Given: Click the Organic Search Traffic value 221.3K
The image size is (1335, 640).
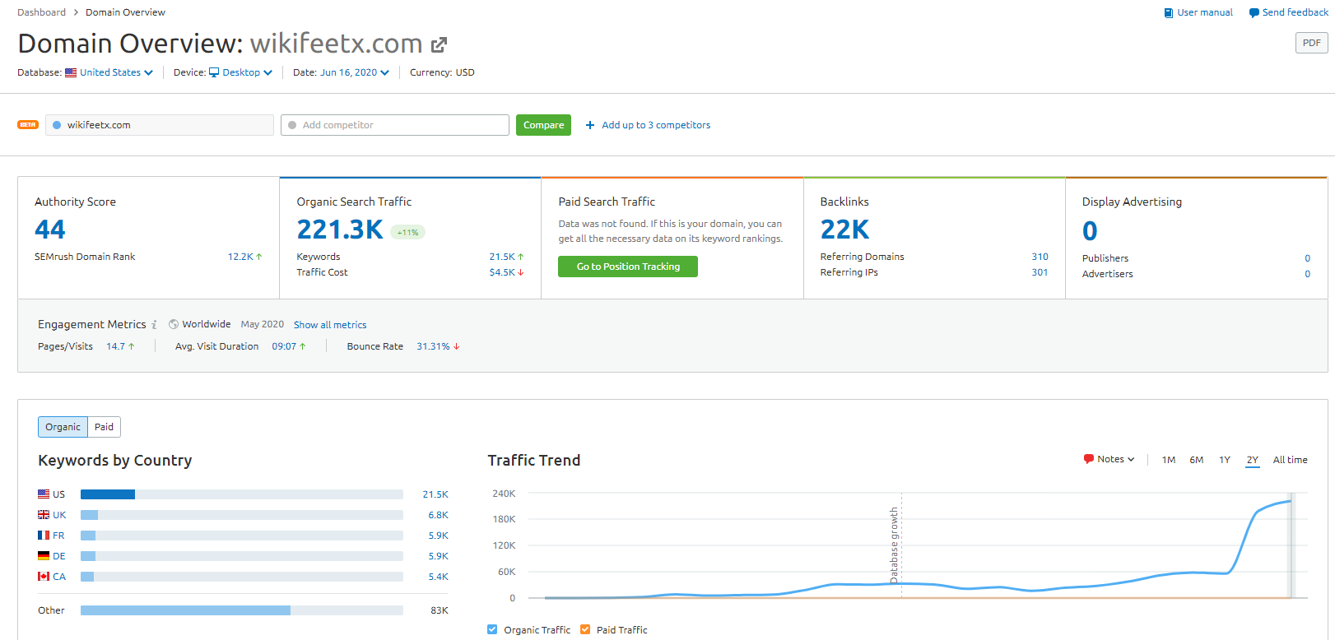Looking at the screenshot, I should coord(340,230).
